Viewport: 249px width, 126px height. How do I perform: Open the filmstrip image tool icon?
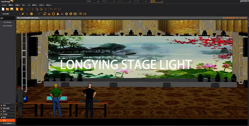coord(75,14)
